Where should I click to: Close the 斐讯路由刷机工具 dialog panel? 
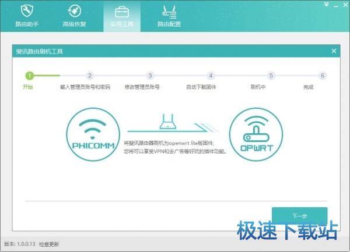334,51
